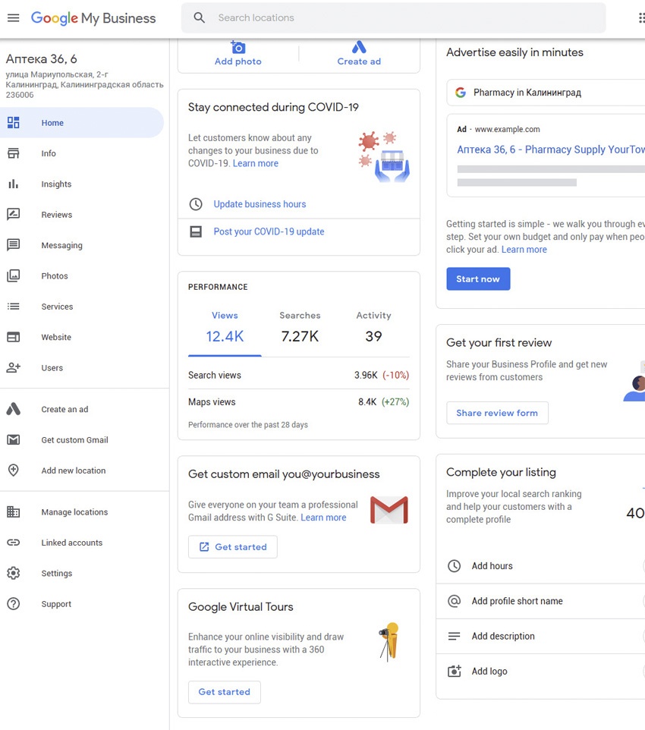Click the Аптека 36, 6 ad headline
This screenshot has width=645, height=730.
coord(551,149)
